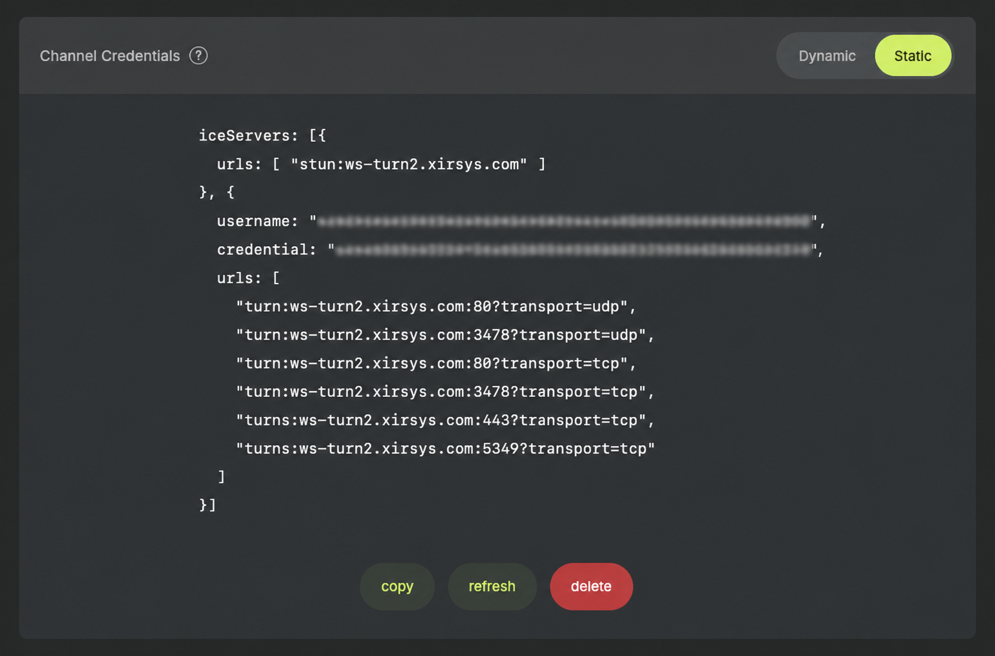Copy the credentials with copy button
This screenshot has height=656, width=995.
[x=397, y=586]
